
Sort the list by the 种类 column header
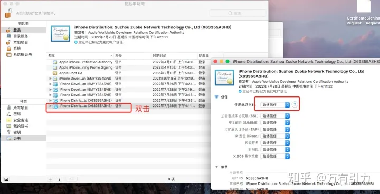coord(132,56)
